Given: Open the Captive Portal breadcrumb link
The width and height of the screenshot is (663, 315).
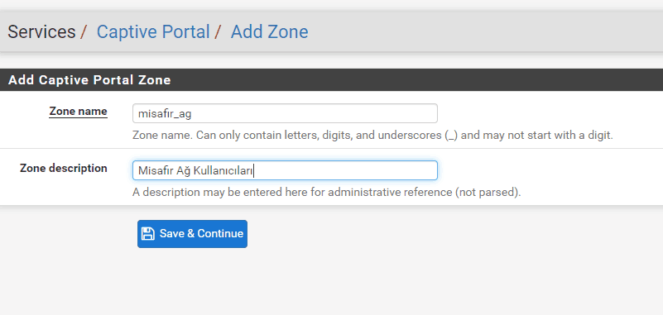Looking at the screenshot, I should click(x=153, y=31).
